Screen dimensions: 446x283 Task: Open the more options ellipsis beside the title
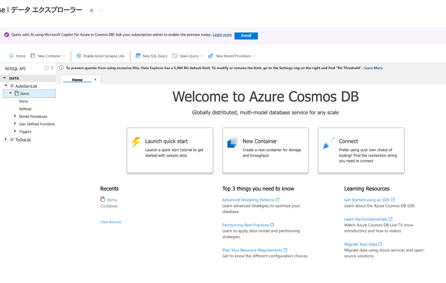(x=101, y=10)
